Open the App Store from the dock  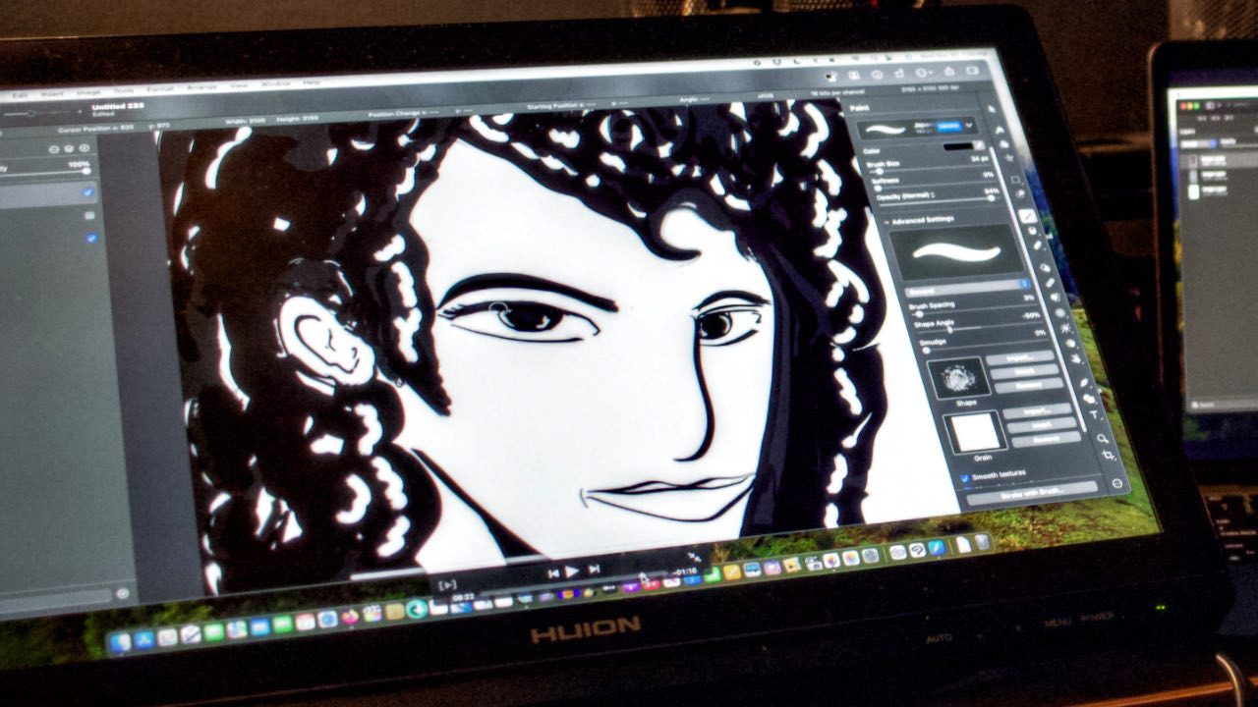pyautogui.click(x=145, y=639)
